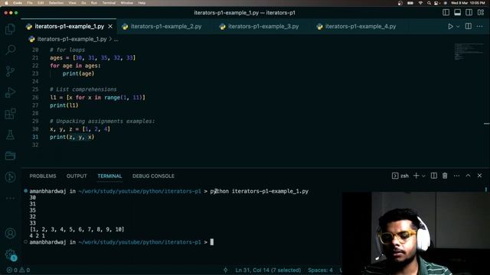Show additional views ellipsis in activity bar
The width and height of the screenshot is (490, 275).
pyautogui.click(x=10, y=198)
